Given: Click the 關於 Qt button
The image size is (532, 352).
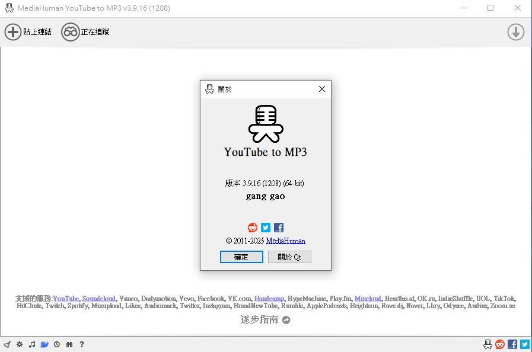Looking at the screenshot, I should [x=289, y=257].
